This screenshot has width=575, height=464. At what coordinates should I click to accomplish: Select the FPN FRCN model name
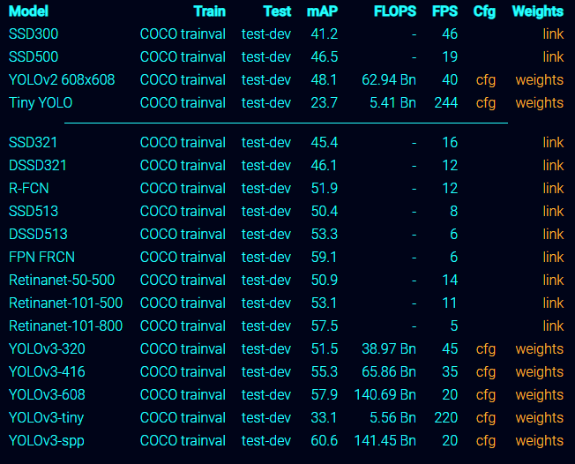coord(41,257)
